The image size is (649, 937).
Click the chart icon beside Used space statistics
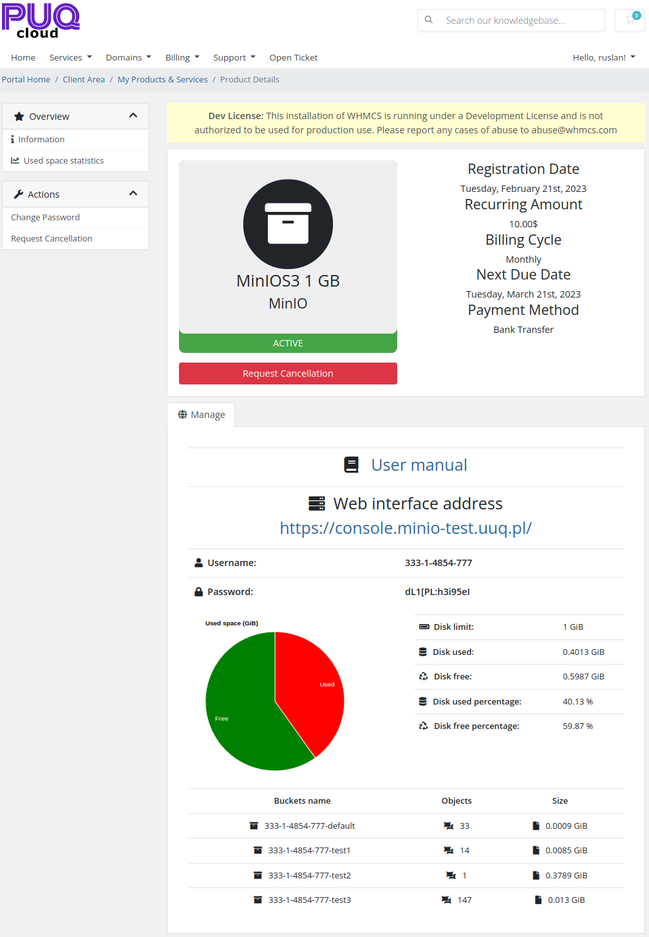click(x=15, y=160)
